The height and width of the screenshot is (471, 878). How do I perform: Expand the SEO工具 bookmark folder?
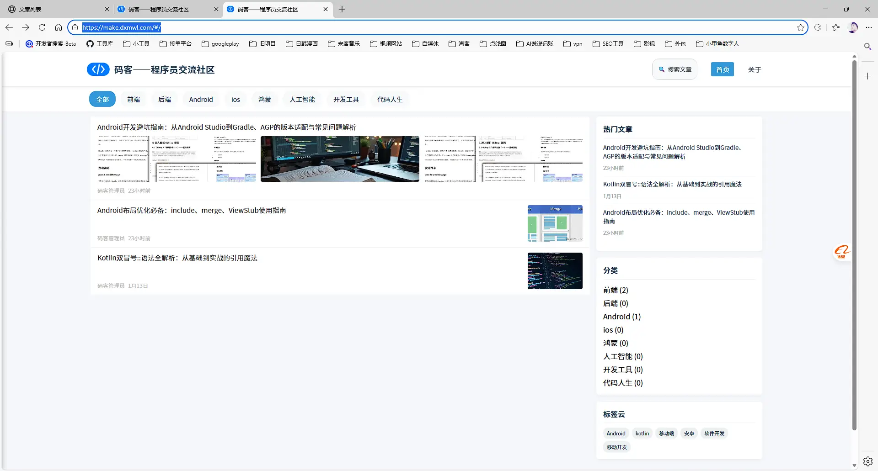(608, 44)
